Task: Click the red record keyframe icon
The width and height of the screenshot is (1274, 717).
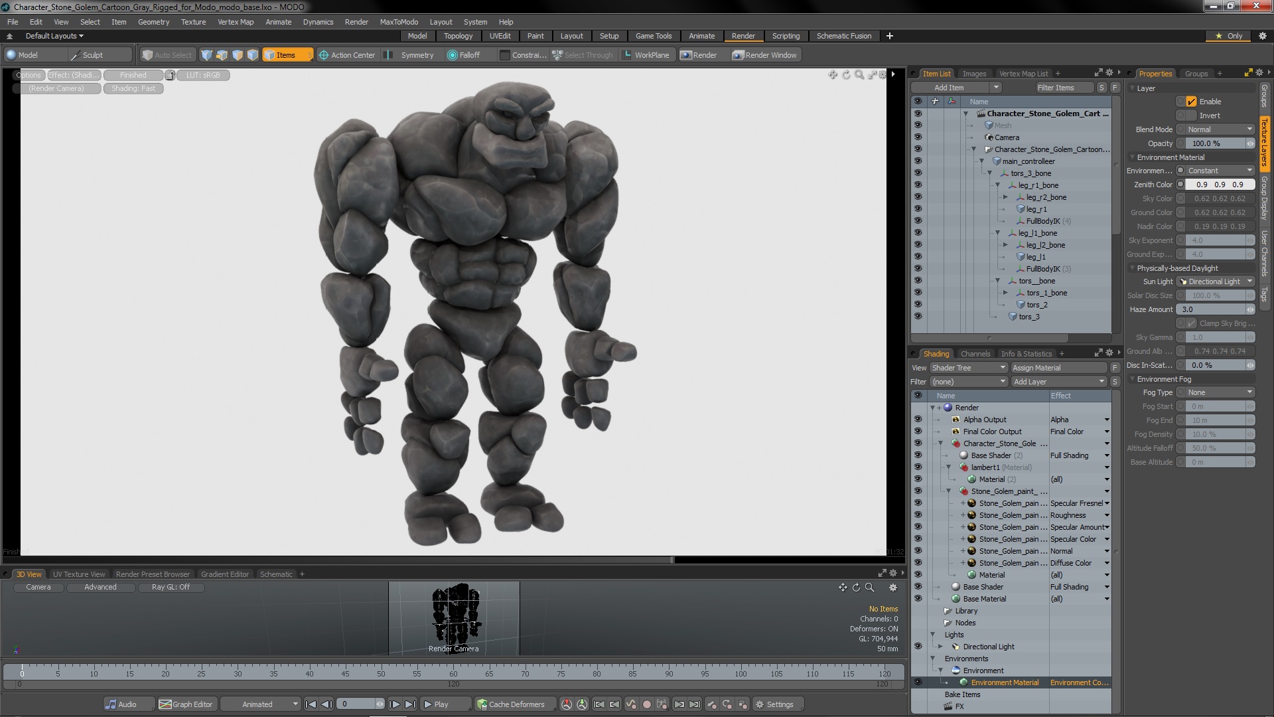Action: click(x=647, y=704)
